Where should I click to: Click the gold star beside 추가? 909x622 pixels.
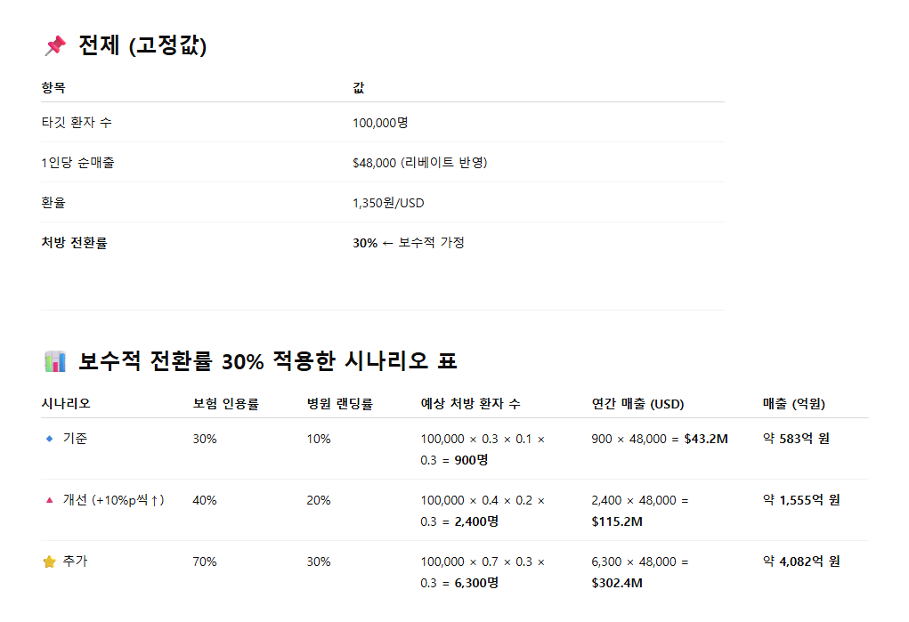click(x=49, y=561)
